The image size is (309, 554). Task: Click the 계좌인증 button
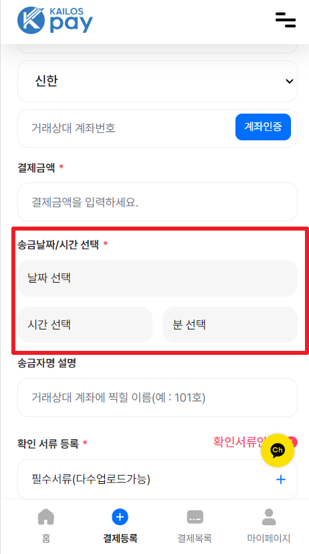click(263, 127)
